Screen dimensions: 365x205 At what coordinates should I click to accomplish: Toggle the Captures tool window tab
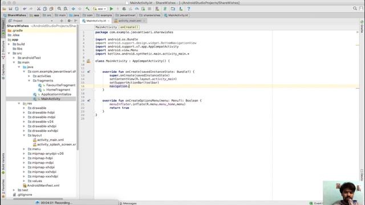click(x=3, y=72)
